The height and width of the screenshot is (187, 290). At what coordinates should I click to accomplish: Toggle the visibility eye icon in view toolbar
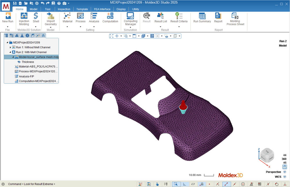tap(166, 36)
